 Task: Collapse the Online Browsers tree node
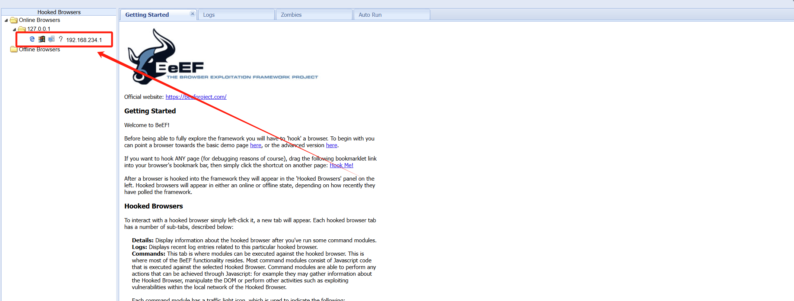[6, 20]
